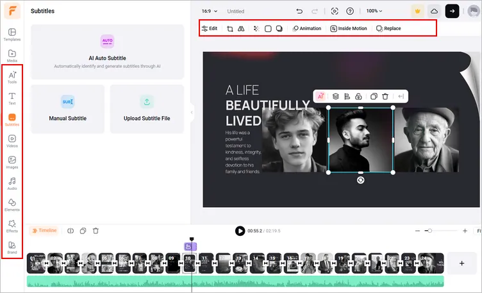
Task: Open the 16:9 aspect ratio dropdown
Action: coord(210,12)
